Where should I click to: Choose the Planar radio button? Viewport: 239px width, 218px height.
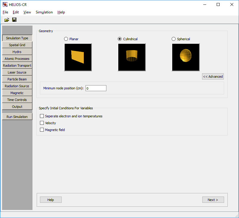coord(66,39)
